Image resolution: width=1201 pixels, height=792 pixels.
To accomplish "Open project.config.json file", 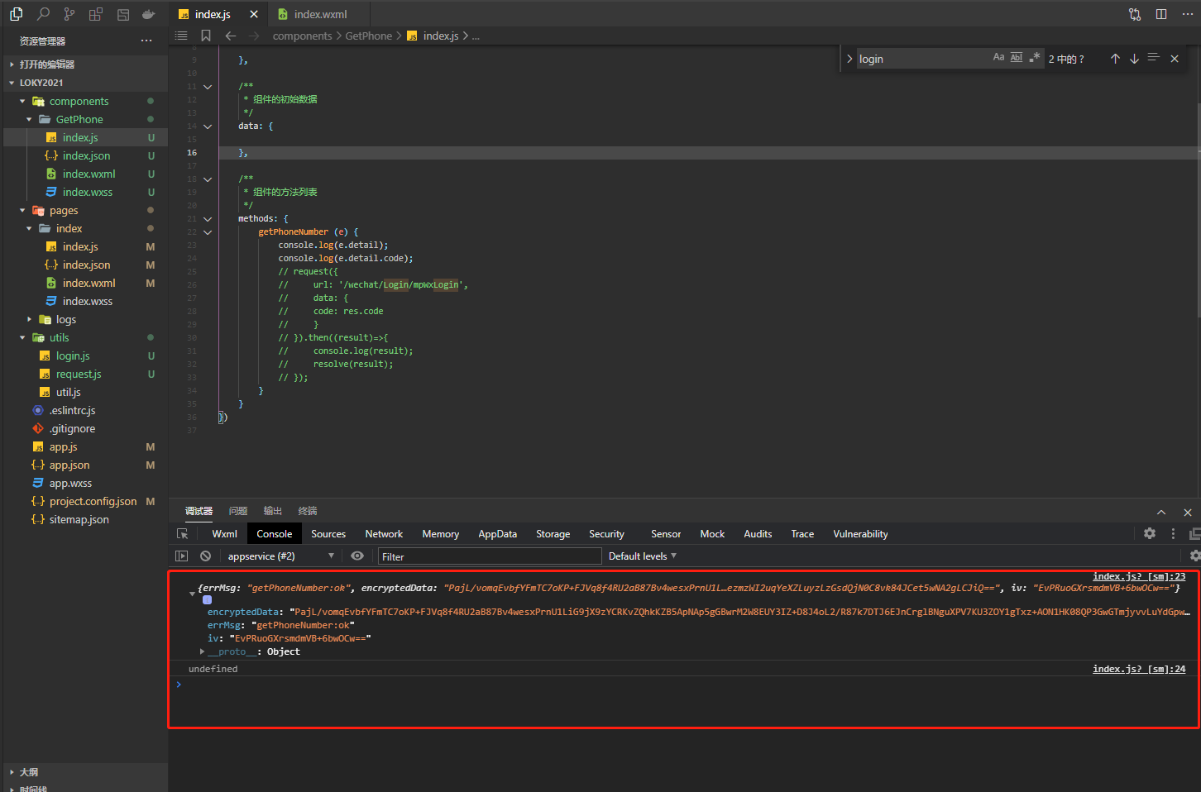I will point(93,501).
